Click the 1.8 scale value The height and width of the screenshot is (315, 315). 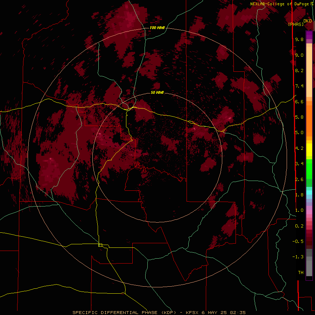pyautogui.click(x=299, y=195)
